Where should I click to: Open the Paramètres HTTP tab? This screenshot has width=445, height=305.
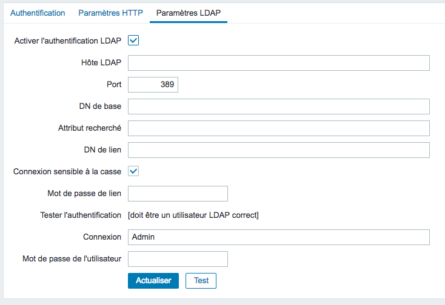point(111,13)
